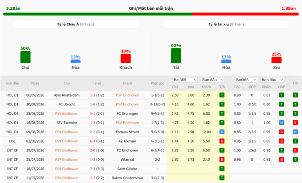Click green T result icon in Ajax Amsterdam row
This screenshot has width=302, height=183.
click(222, 95)
